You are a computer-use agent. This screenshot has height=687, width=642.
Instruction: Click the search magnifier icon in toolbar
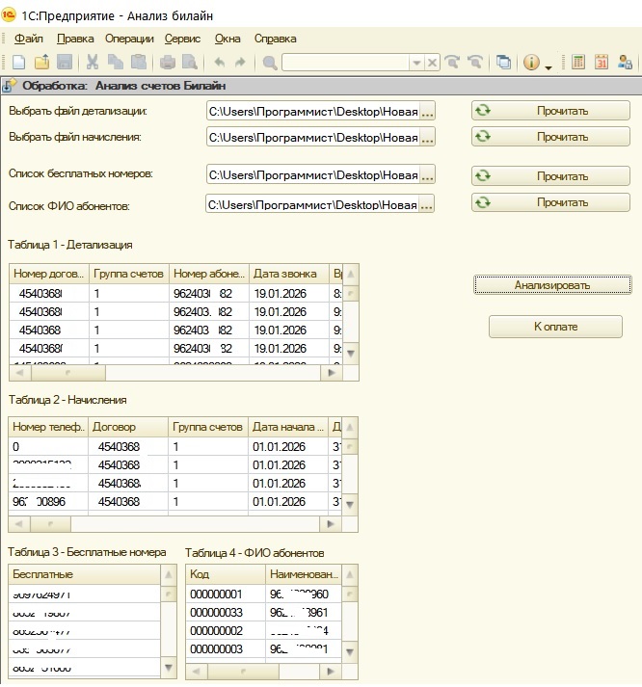pos(270,63)
